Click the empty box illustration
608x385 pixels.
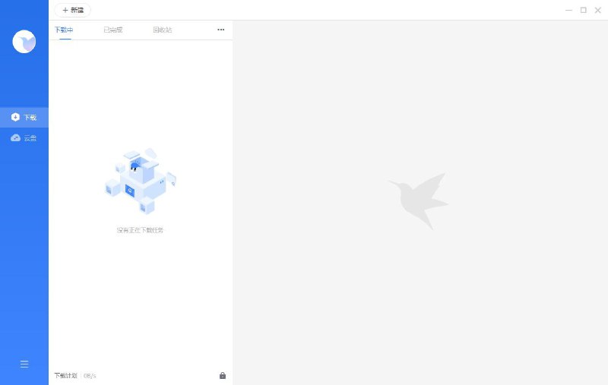(x=141, y=181)
